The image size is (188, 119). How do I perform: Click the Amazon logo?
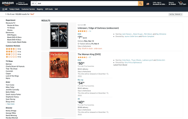point(8,4)
